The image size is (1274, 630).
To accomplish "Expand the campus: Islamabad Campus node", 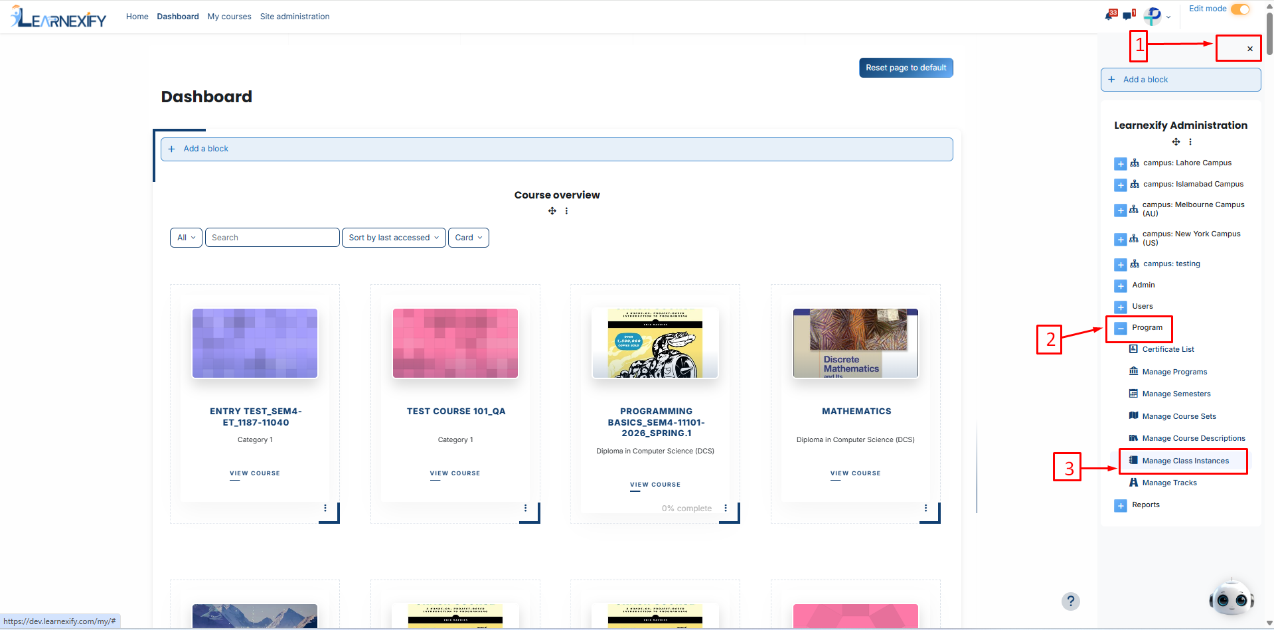I will [x=1121, y=185].
